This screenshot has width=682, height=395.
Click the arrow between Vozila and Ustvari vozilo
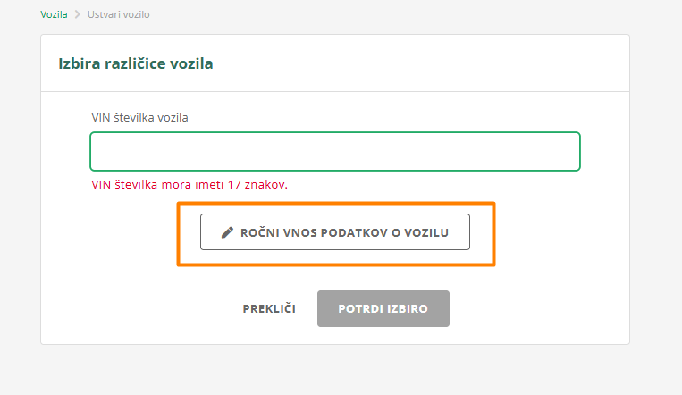tap(78, 14)
